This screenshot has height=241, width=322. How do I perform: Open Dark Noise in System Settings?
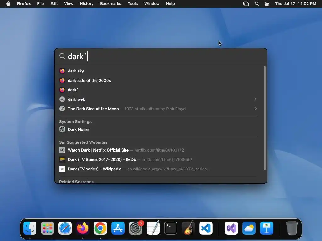click(x=158, y=129)
